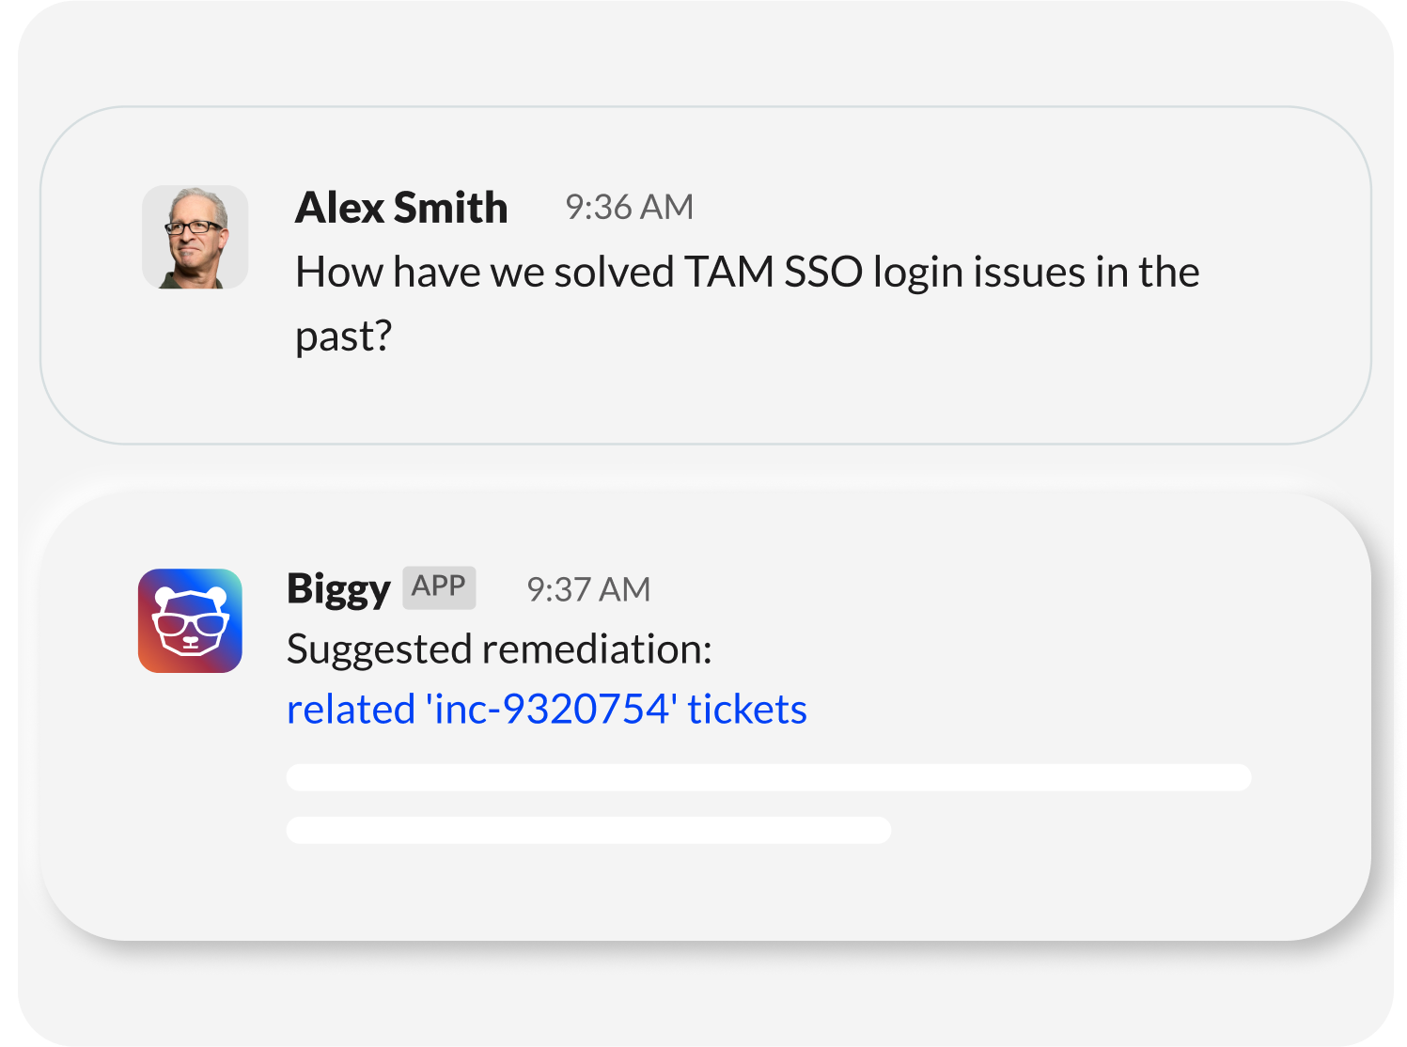Click the panda's sunglasses in Biggy icon
This screenshot has width=1407, height=1047.
(191, 623)
